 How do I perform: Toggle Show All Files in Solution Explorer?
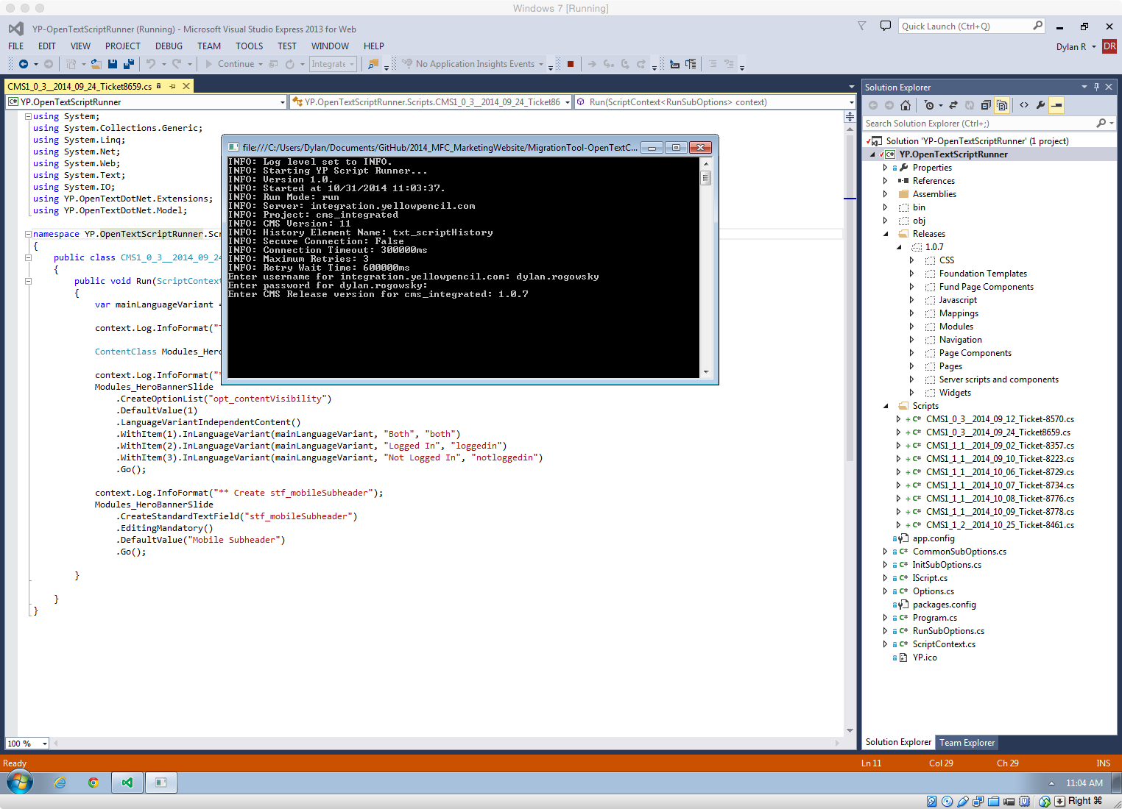[x=1002, y=105]
